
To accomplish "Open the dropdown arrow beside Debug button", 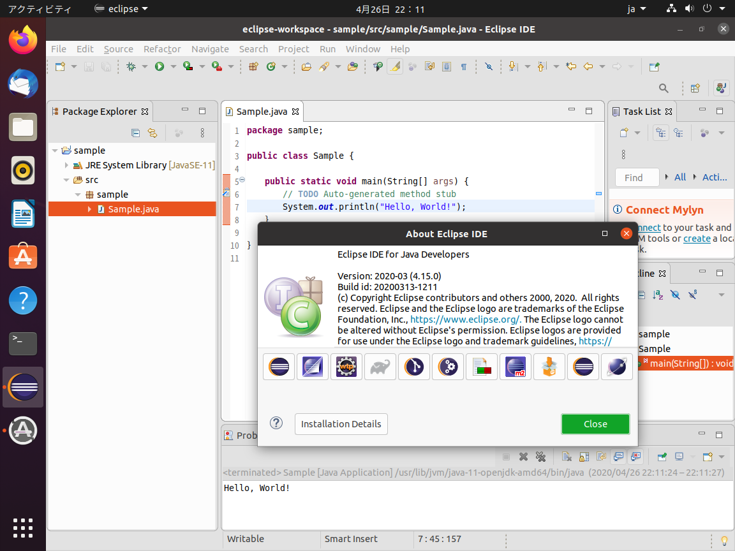I will 144,66.
